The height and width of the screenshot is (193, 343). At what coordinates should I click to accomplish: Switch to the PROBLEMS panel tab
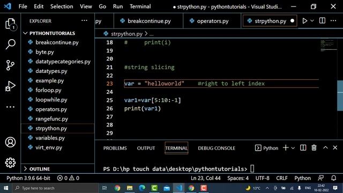click(x=115, y=148)
